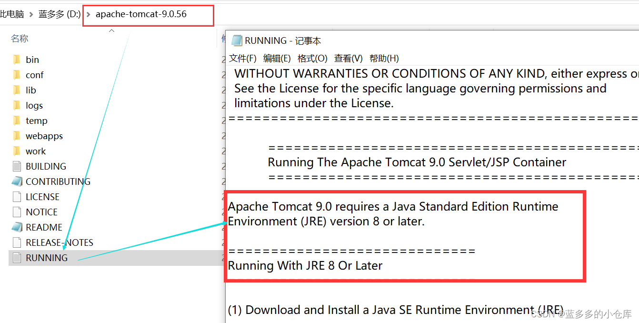Click the CONTRIBUTING file icon
Viewport: 639px width, 323px height.
coord(17,182)
